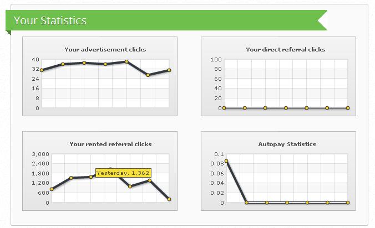Select second data point in rented referral chart
375x228 pixels.
71,178
